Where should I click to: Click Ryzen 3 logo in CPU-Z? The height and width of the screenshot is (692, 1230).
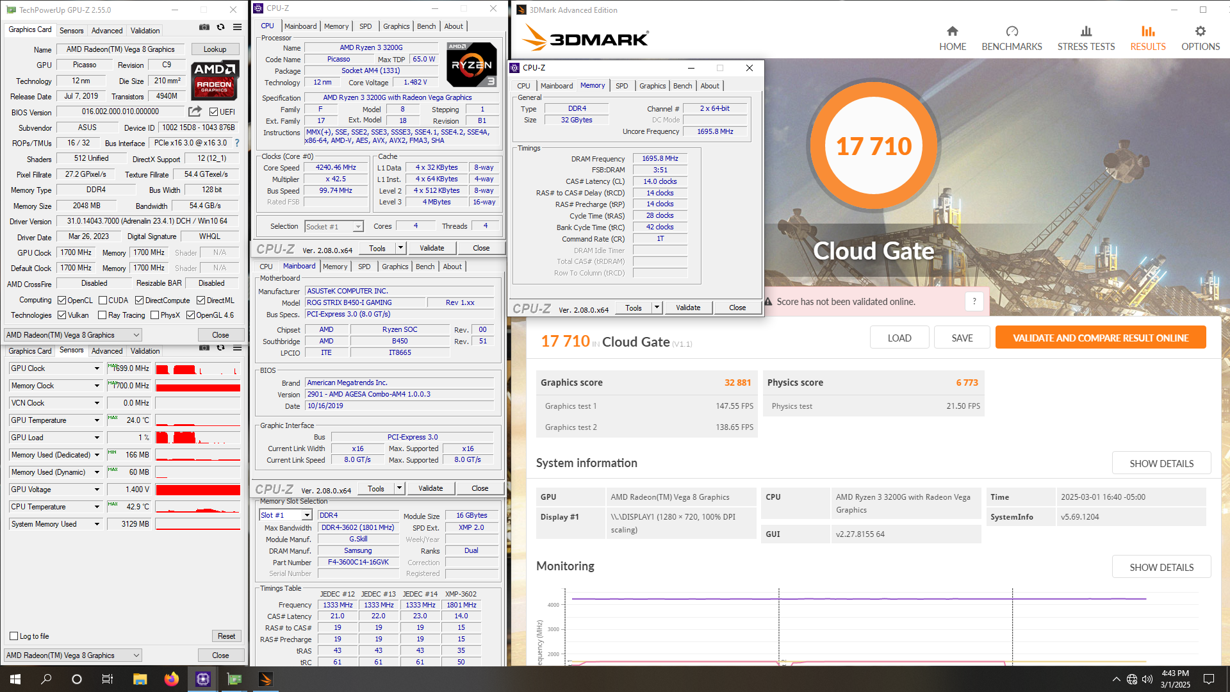tap(471, 65)
